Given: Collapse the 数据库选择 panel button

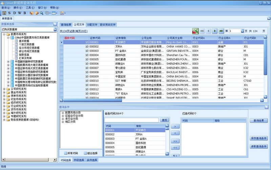Looking at the screenshot, I should click(55, 24).
